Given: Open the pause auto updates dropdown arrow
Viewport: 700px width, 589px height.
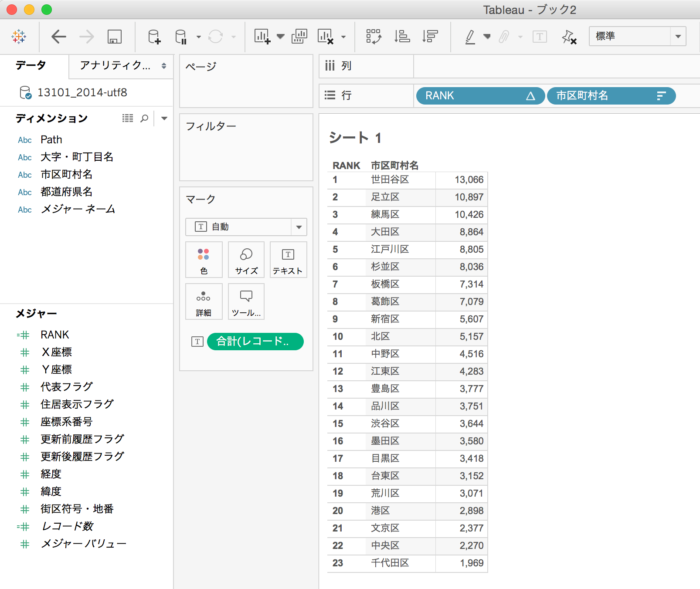Looking at the screenshot, I should [x=199, y=37].
